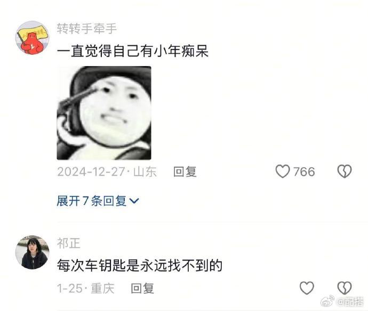Like 祁正's comment about car keys
368x311 pixels.
click(307, 288)
